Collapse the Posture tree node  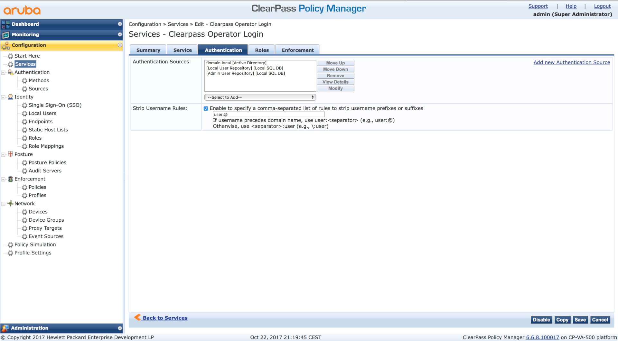tap(4, 155)
